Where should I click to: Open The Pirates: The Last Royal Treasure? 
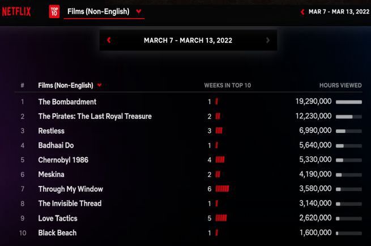95,116
